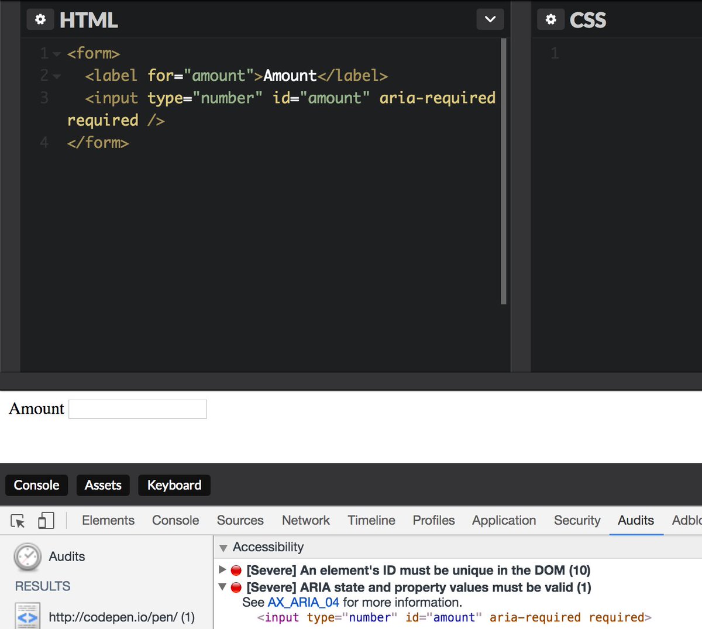
Task: Select the Audits tab
Action: [x=636, y=520]
